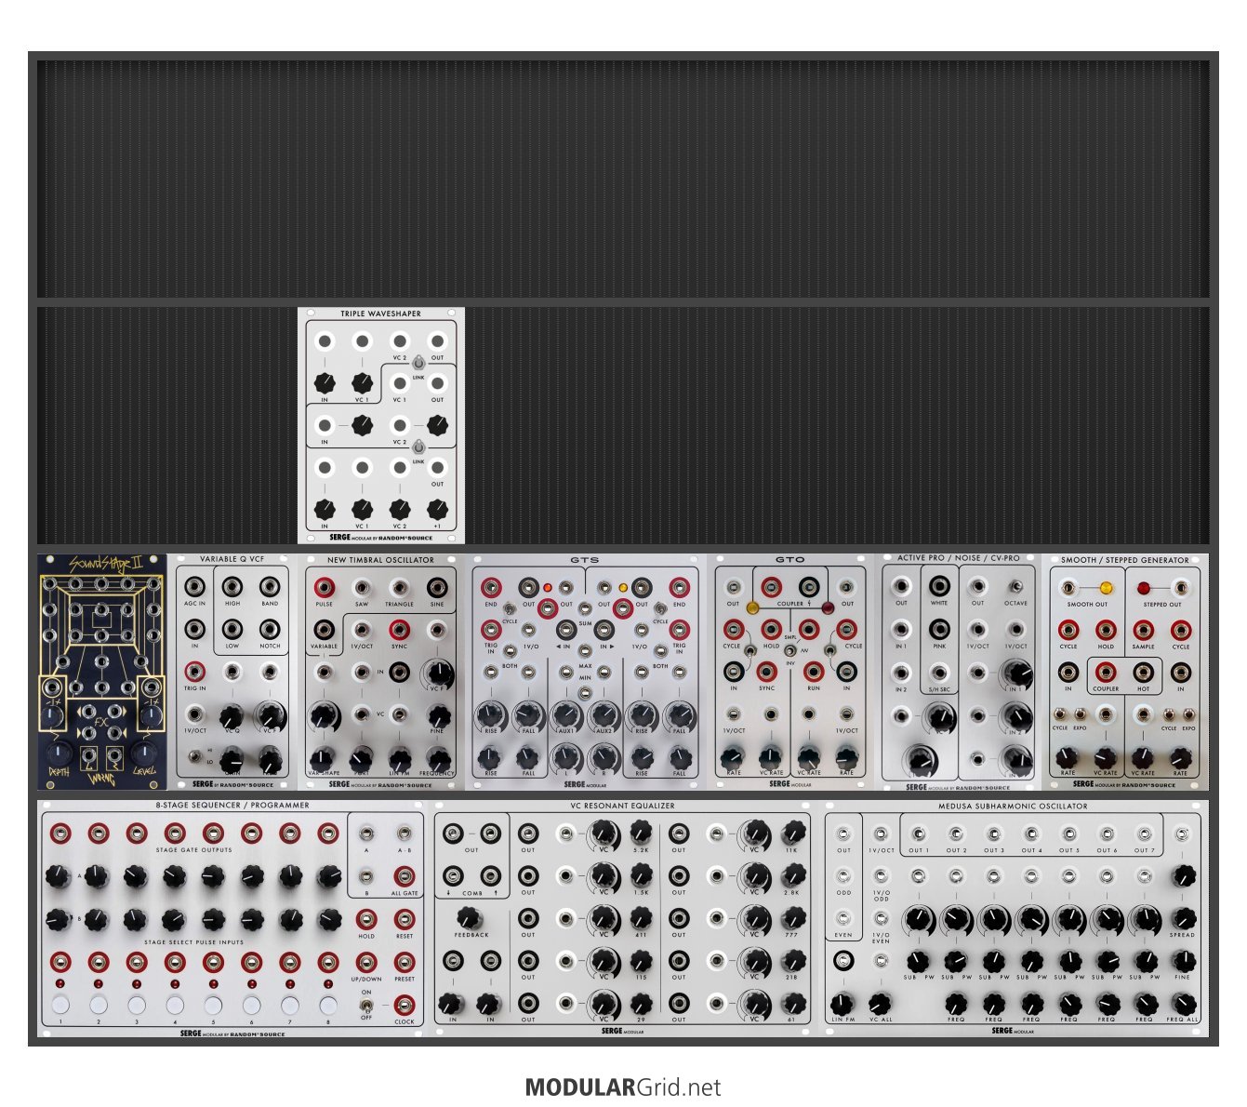
Task: Click the red SAMPLE jack on Stepped Generator
Action: pyautogui.click(x=1143, y=629)
